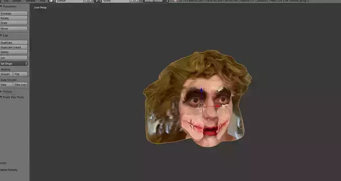341x181 pixels.
Task: Open the scene browse icon
Action: pyautogui.click(x=98, y=1)
